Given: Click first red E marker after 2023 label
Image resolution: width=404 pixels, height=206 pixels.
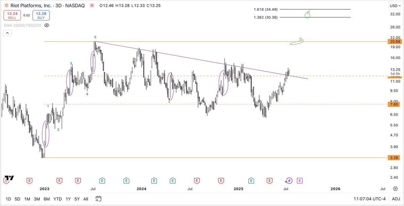Looking at the screenshot, I should point(60,181).
